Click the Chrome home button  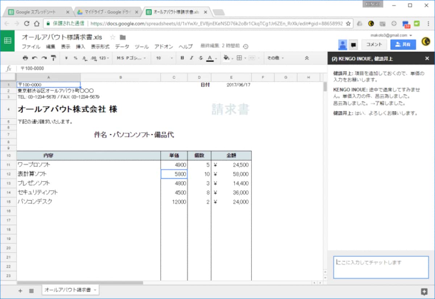coord(37,23)
